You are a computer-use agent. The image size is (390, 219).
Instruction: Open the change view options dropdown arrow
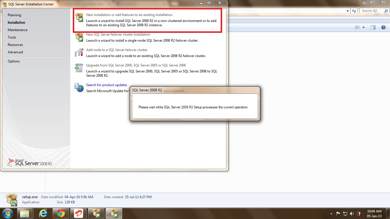tap(363, 27)
